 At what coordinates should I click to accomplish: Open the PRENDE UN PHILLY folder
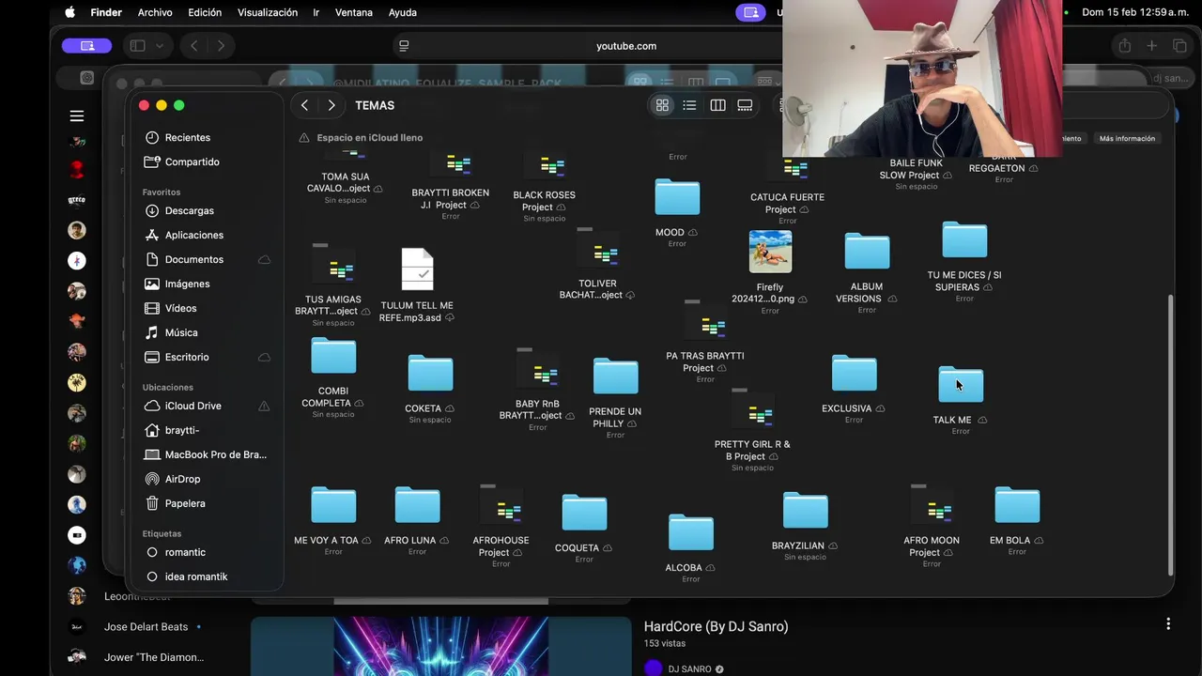[x=615, y=376]
